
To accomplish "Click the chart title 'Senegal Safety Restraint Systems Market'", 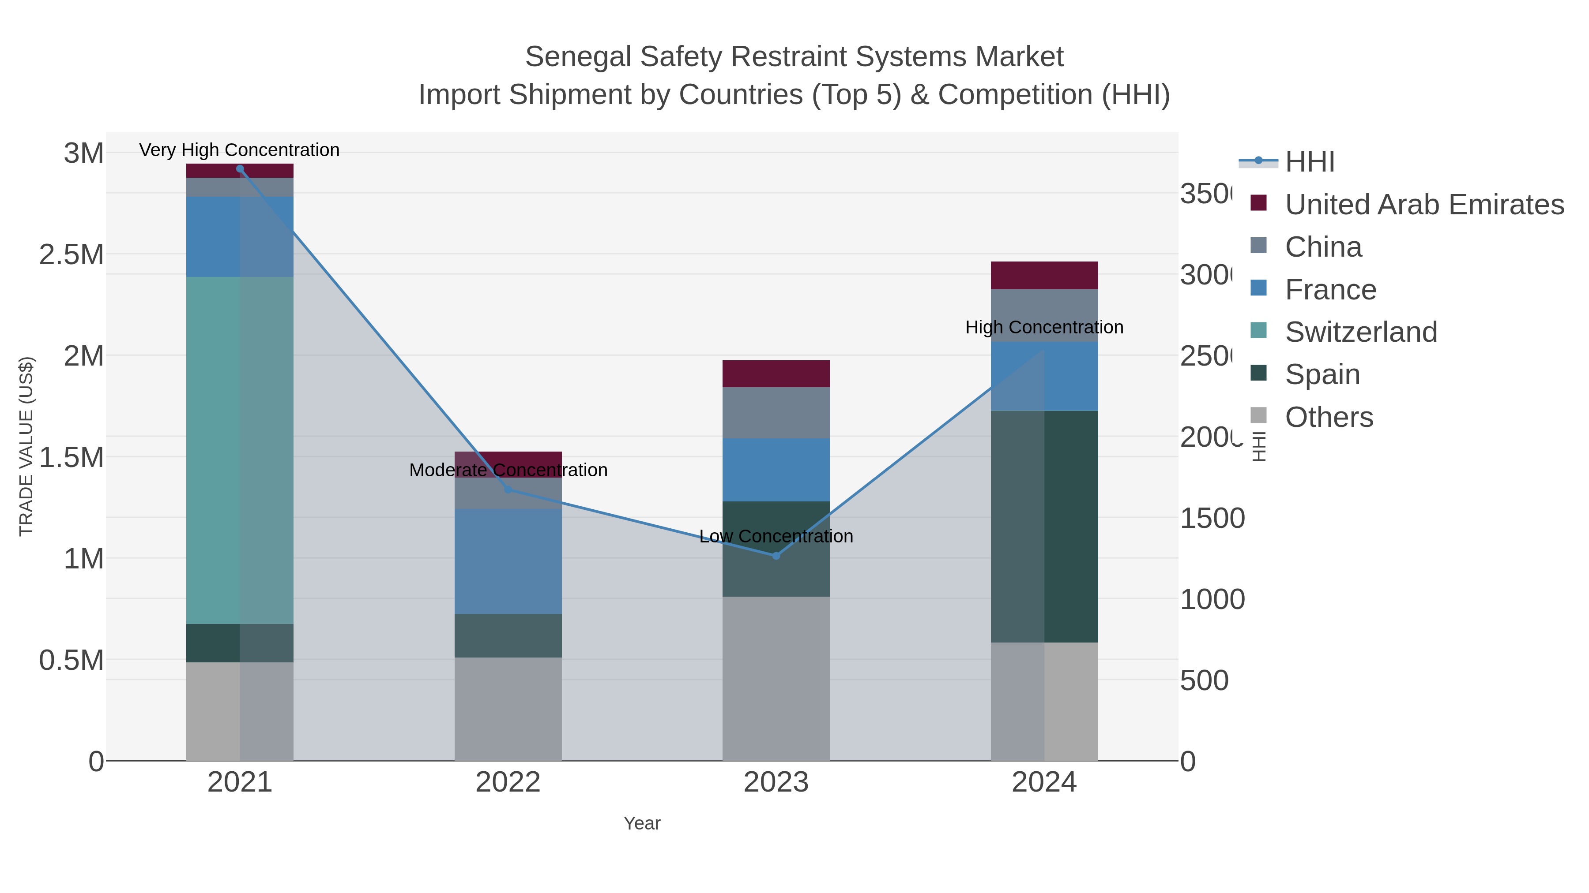I will (794, 57).
